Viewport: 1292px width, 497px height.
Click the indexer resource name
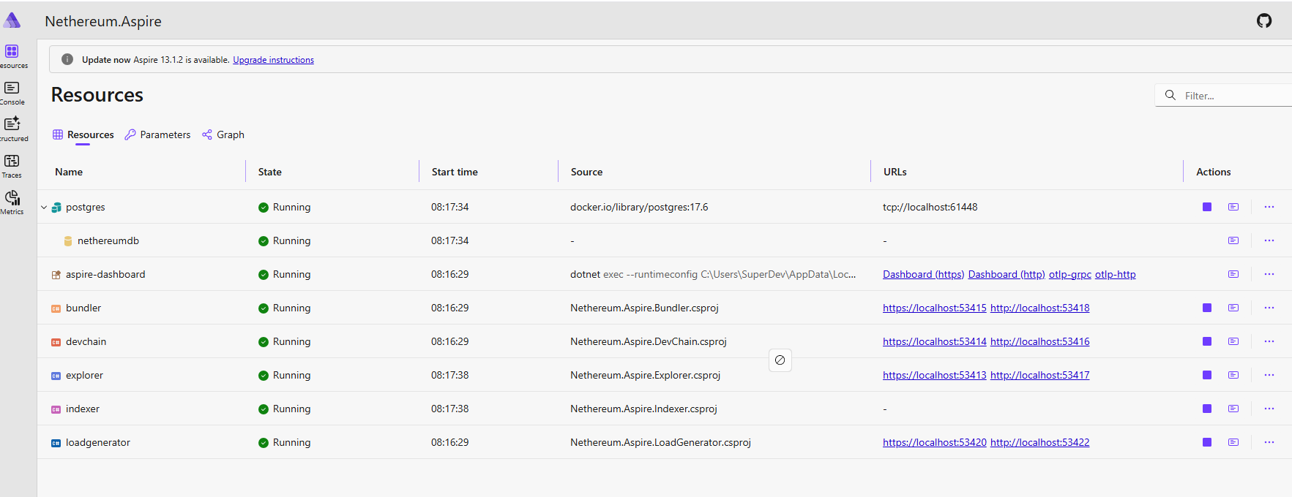click(x=83, y=409)
